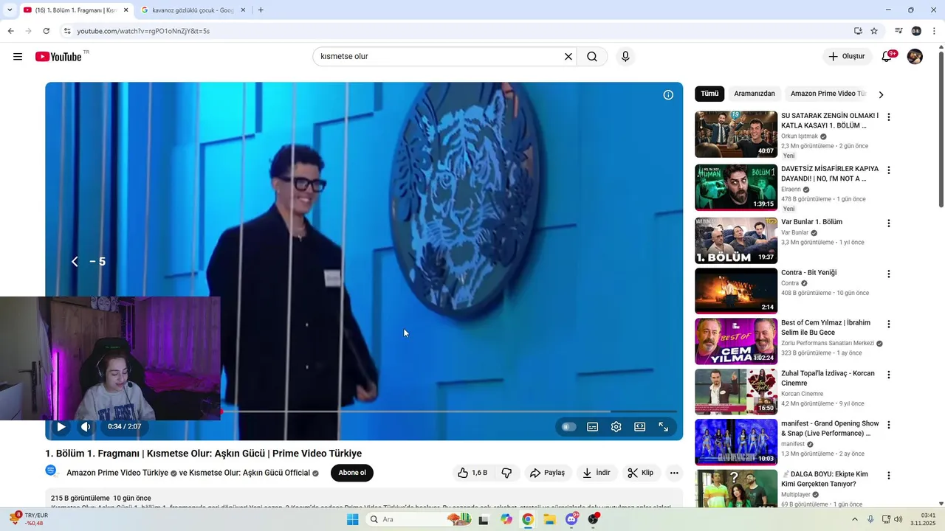Image resolution: width=945 pixels, height=531 pixels.
Task: Toggle subtitles captions button
Action: (x=592, y=426)
